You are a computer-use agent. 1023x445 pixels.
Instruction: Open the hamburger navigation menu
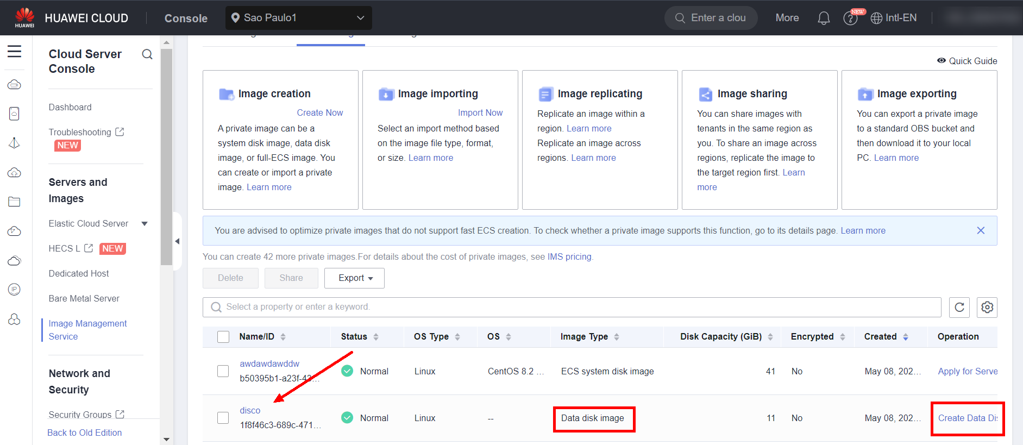pyautogui.click(x=15, y=52)
